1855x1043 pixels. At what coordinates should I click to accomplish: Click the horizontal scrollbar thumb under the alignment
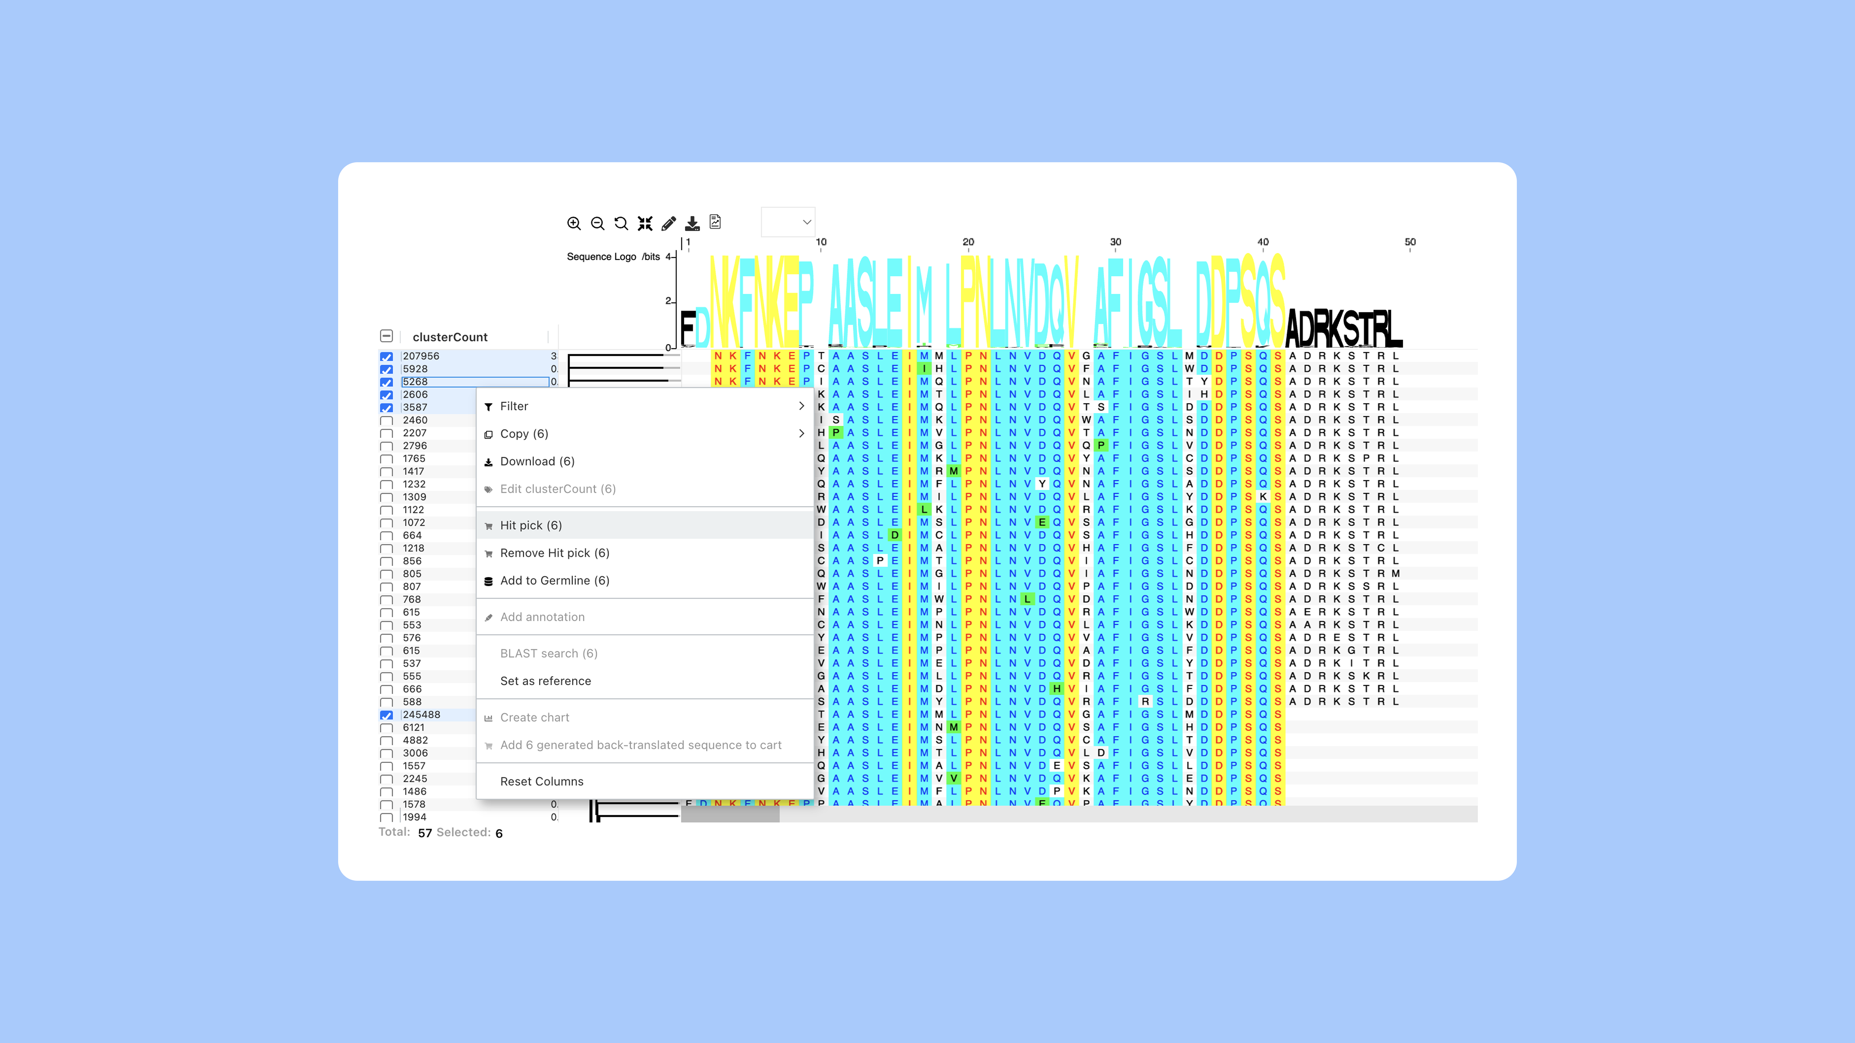click(730, 814)
